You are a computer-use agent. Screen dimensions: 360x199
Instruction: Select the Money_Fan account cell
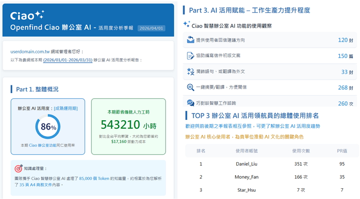[x=247, y=177]
